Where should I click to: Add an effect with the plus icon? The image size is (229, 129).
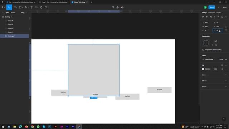(x=226, y=81)
